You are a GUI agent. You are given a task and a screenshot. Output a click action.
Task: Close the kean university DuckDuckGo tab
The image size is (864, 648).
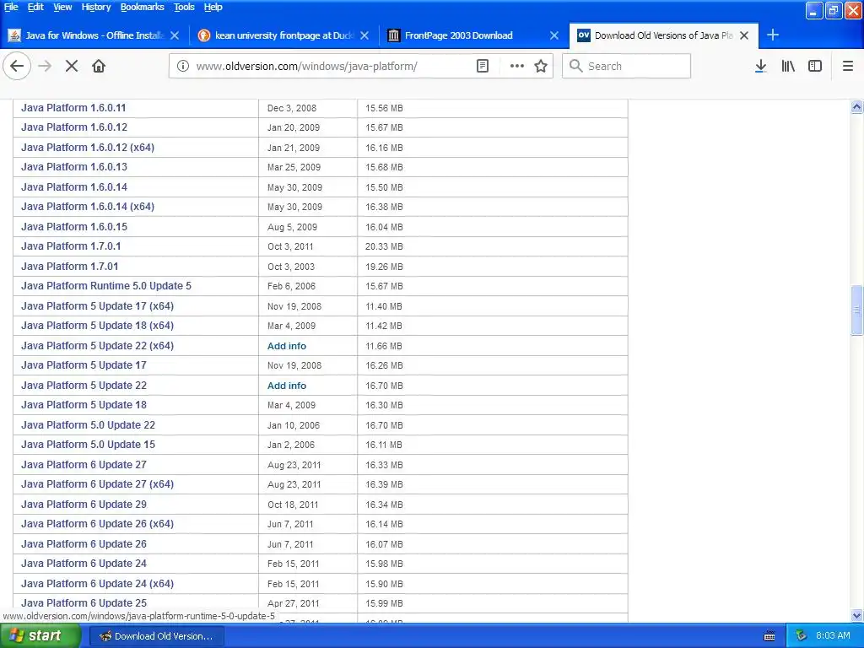point(364,35)
